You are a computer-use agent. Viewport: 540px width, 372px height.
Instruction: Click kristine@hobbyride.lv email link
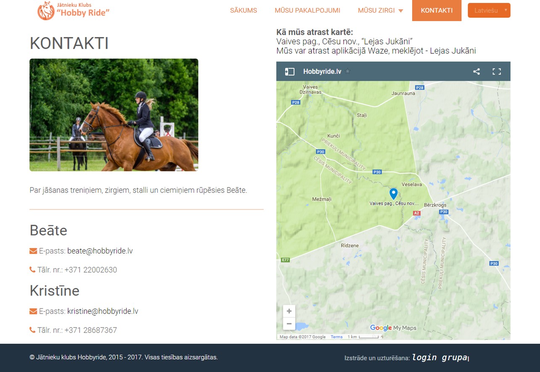[103, 311]
